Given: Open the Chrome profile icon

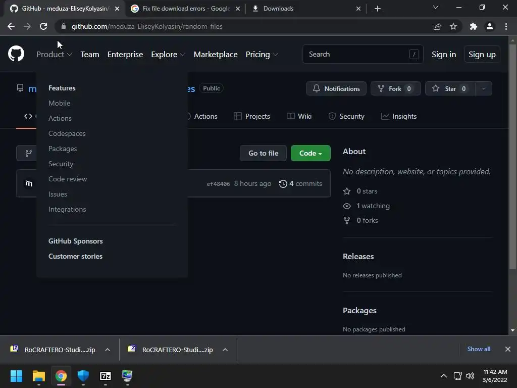Looking at the screenshot, I should coord(490,26).
